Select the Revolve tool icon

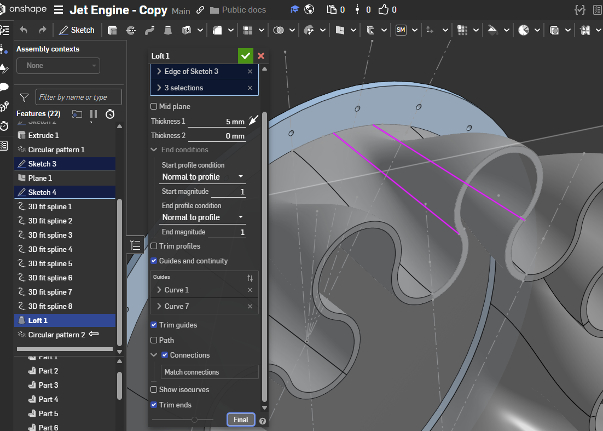click(131, 30)
